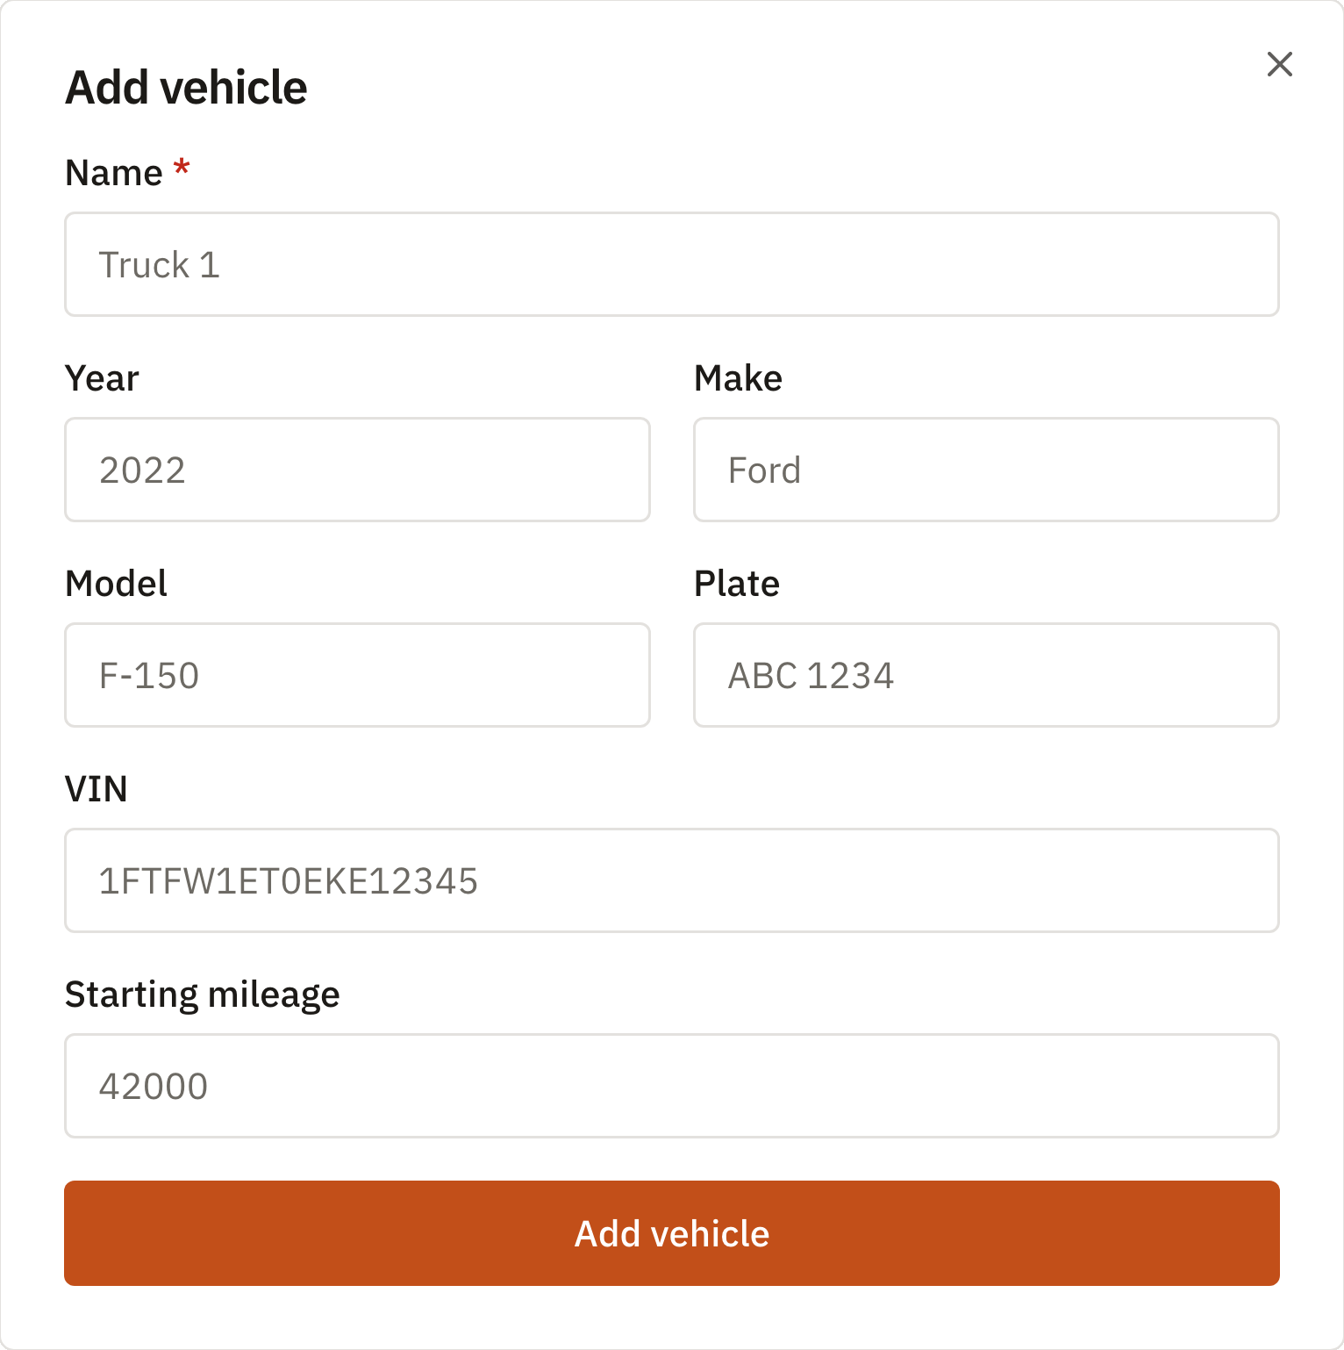
Task: Select the Make text field
Action: tap(986, 470)
